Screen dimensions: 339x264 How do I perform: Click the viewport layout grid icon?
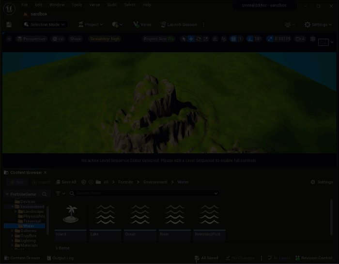pyautogui.click(x=313, y=39)
